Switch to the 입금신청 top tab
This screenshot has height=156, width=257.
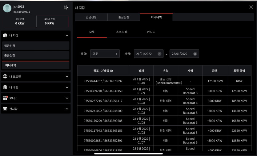tap(91, 17)
